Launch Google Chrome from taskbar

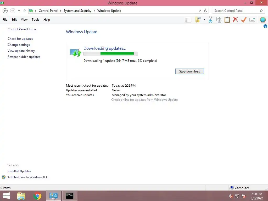(x=37, y=196)
